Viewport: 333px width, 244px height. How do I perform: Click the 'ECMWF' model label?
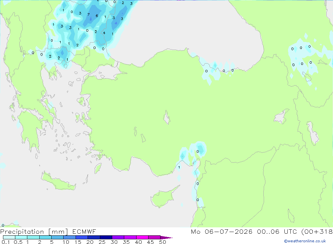84,231
